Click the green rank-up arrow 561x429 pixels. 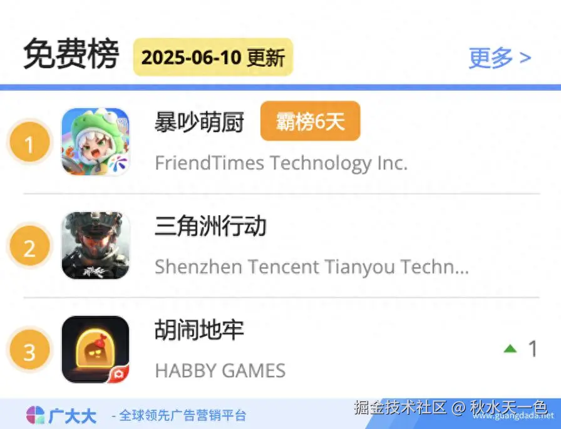coord(510,348)
